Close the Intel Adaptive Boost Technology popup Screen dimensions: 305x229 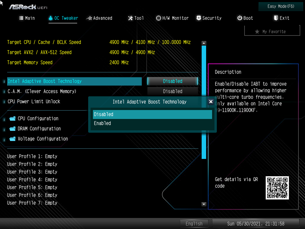(x=211, y=102)
